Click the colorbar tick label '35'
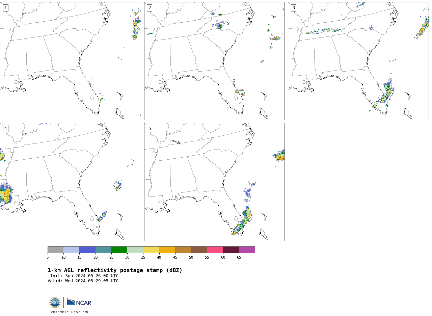The image size is (432, 316). point(143,258)
